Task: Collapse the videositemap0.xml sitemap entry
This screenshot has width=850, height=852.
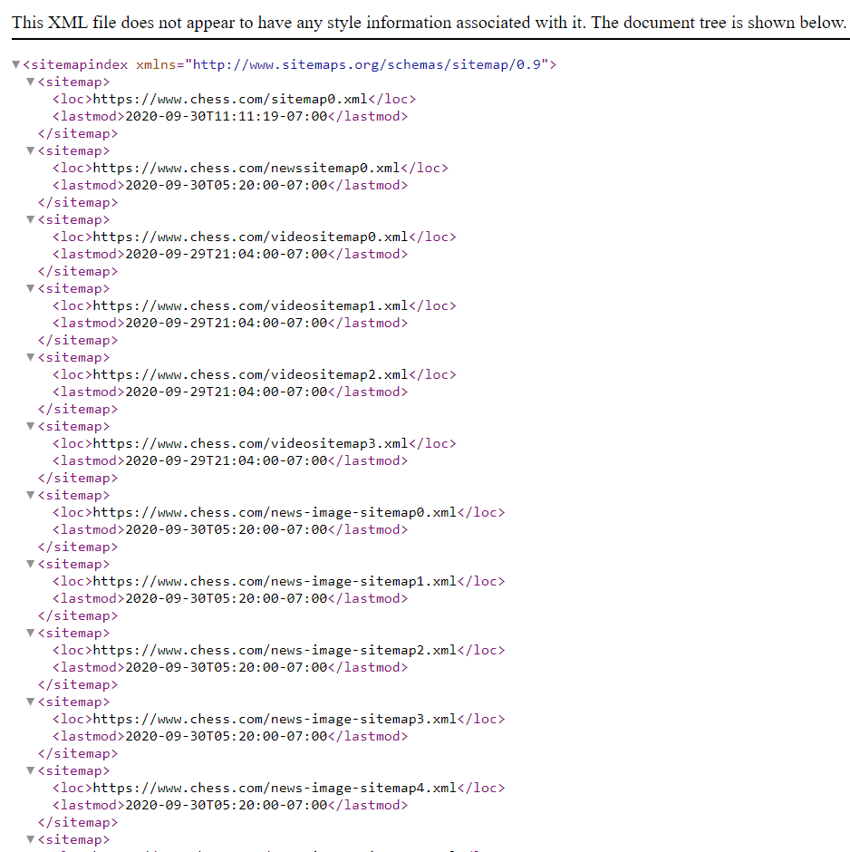Action: pos(30,219)
